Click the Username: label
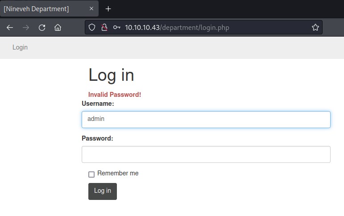The height and width of the screenshot is (216, 344). pos(98,104)
